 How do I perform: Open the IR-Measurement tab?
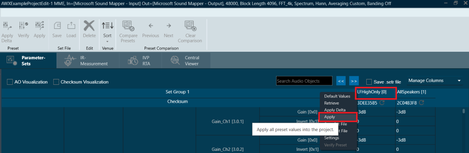tap(88, 60)
